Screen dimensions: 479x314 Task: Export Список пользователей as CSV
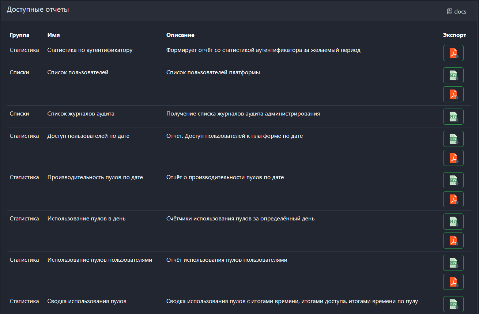(x=453, y=75)
